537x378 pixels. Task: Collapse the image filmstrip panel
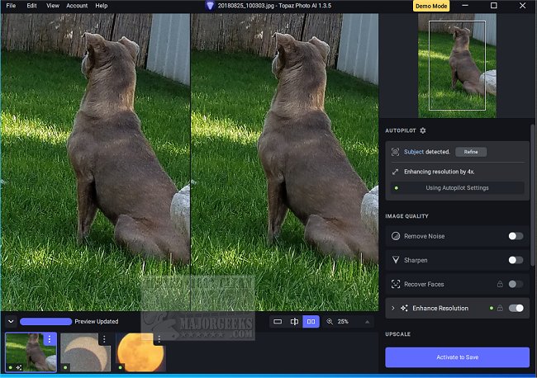10,321
